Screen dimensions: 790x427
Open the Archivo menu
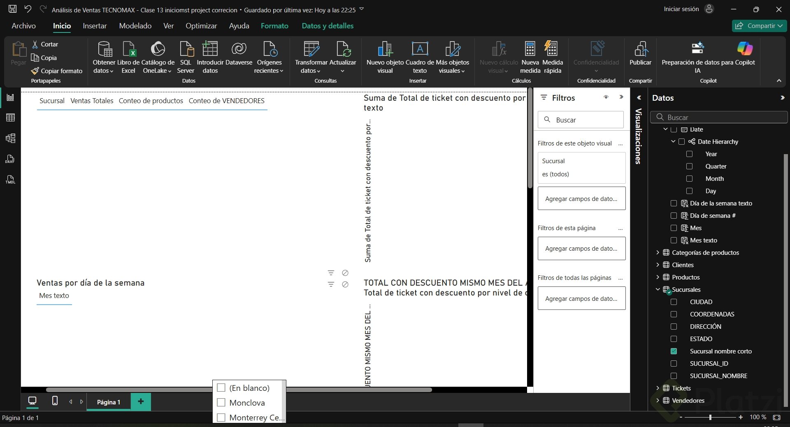tap(23, 26)
